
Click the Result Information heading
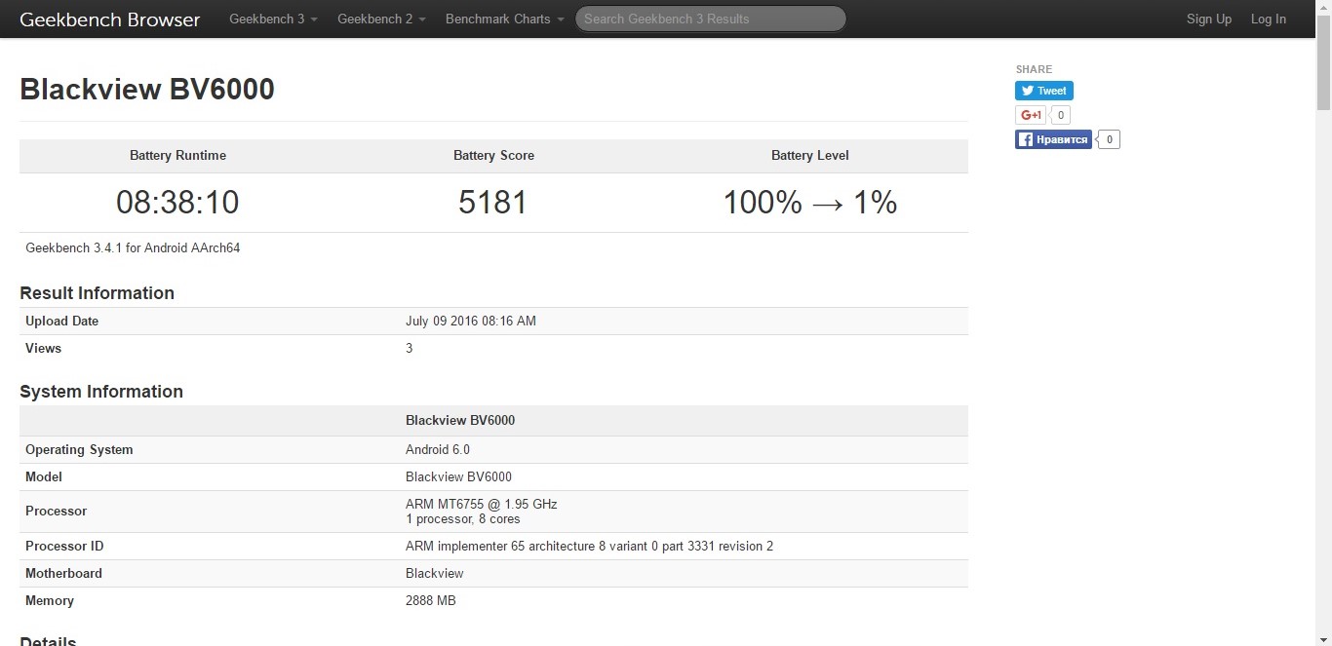(x=98, y=293)
